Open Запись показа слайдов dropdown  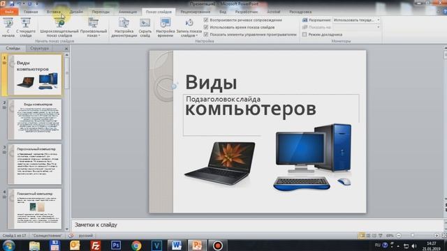tap(189, 28)
